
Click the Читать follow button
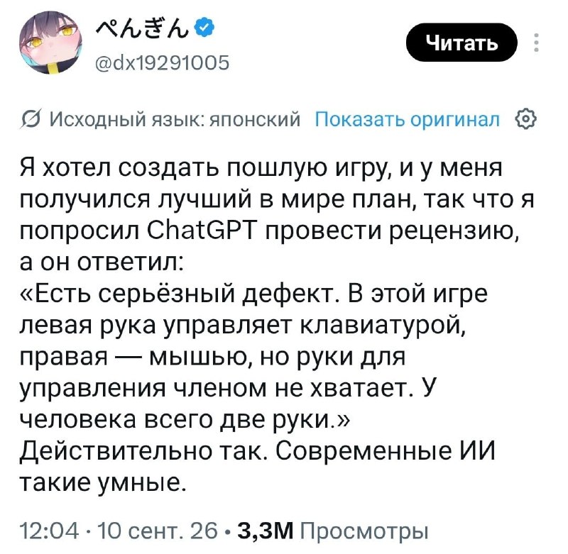point(461,43)
